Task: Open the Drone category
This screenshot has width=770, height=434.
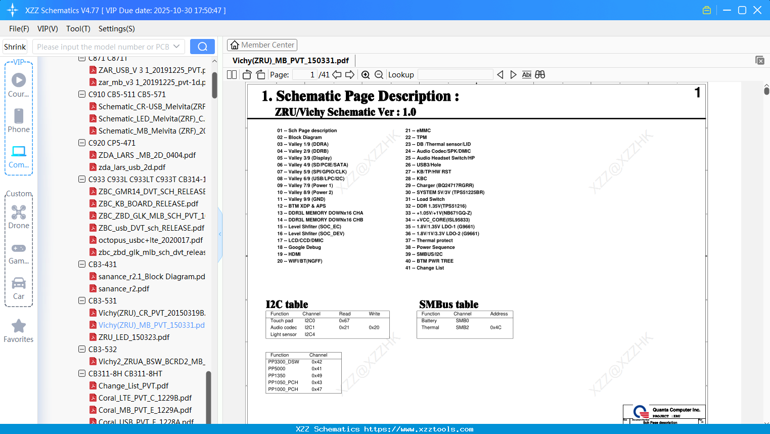Action: [19, 217]
